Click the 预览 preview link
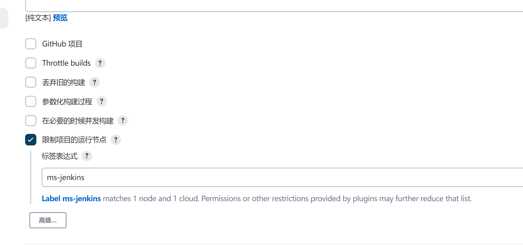523x247 pixels. 60,18
